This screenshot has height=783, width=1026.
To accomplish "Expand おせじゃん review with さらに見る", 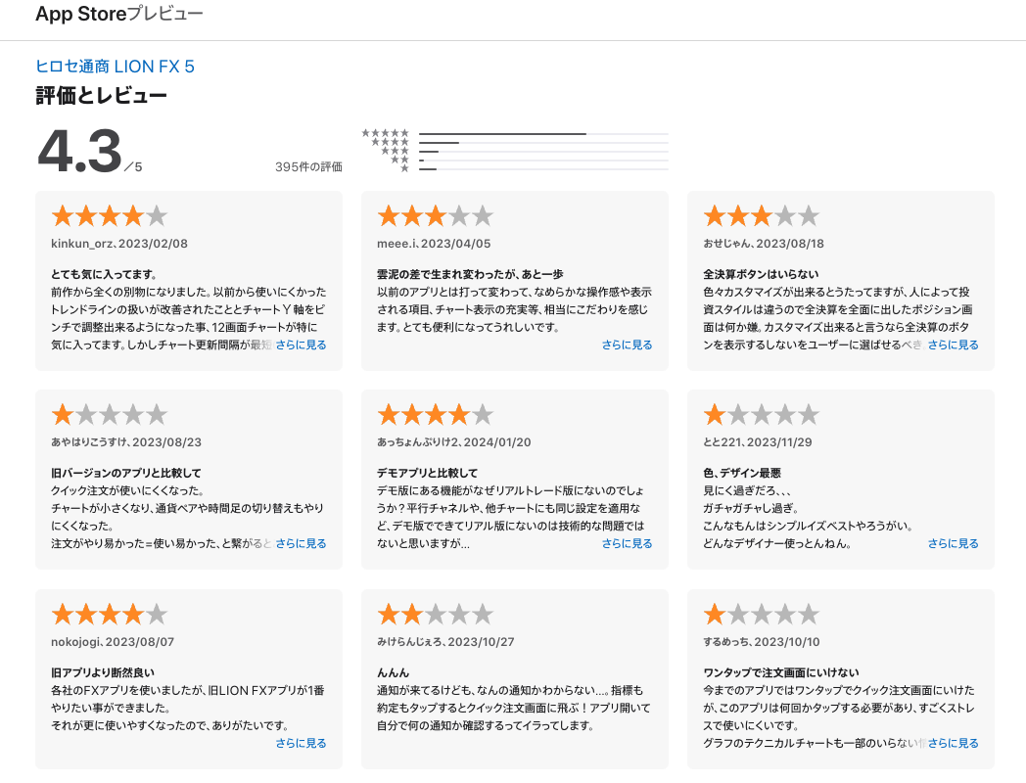I will 953,345.
